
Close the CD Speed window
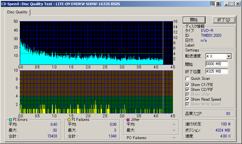point(237,4)
